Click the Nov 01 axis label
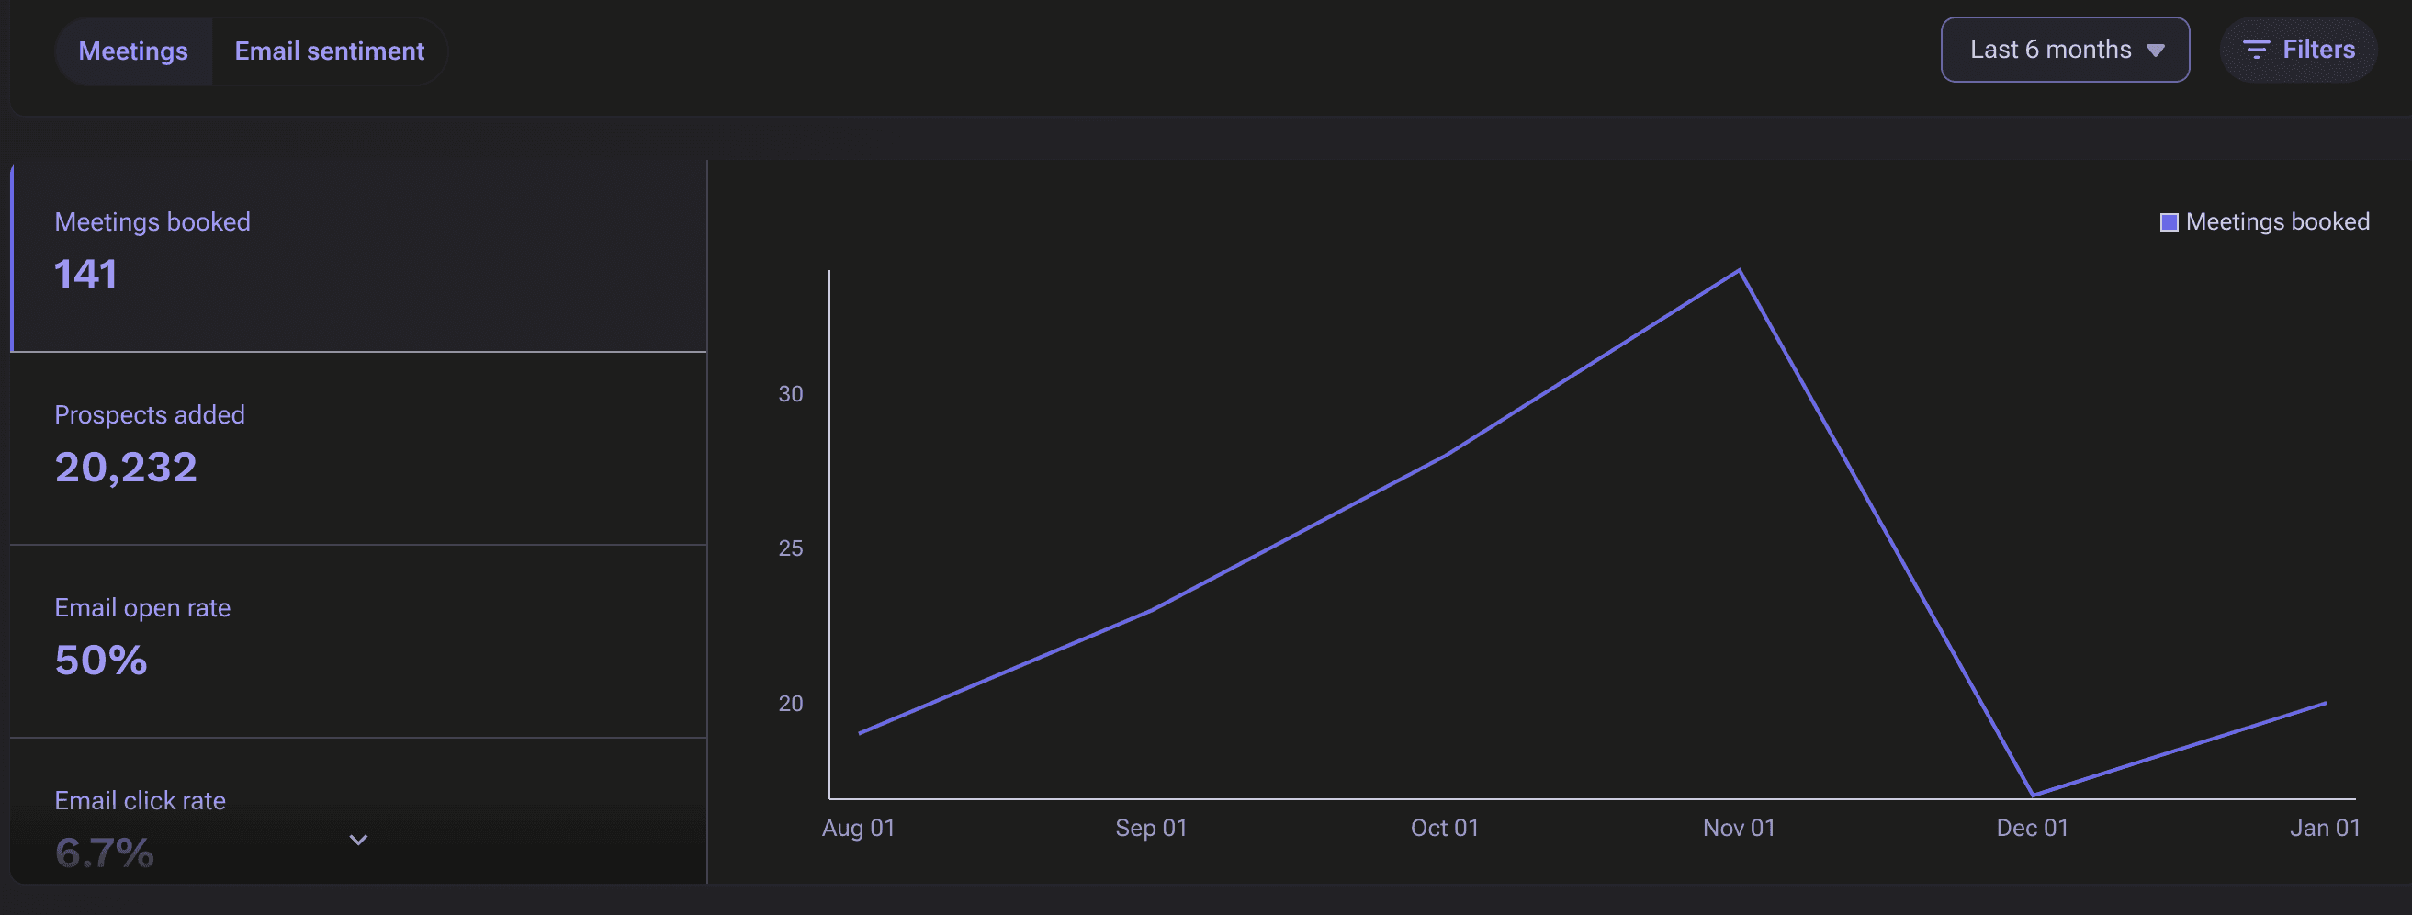Image resolution: width=2412 pixels, height=915 pixels. (x=1739, y=828)
